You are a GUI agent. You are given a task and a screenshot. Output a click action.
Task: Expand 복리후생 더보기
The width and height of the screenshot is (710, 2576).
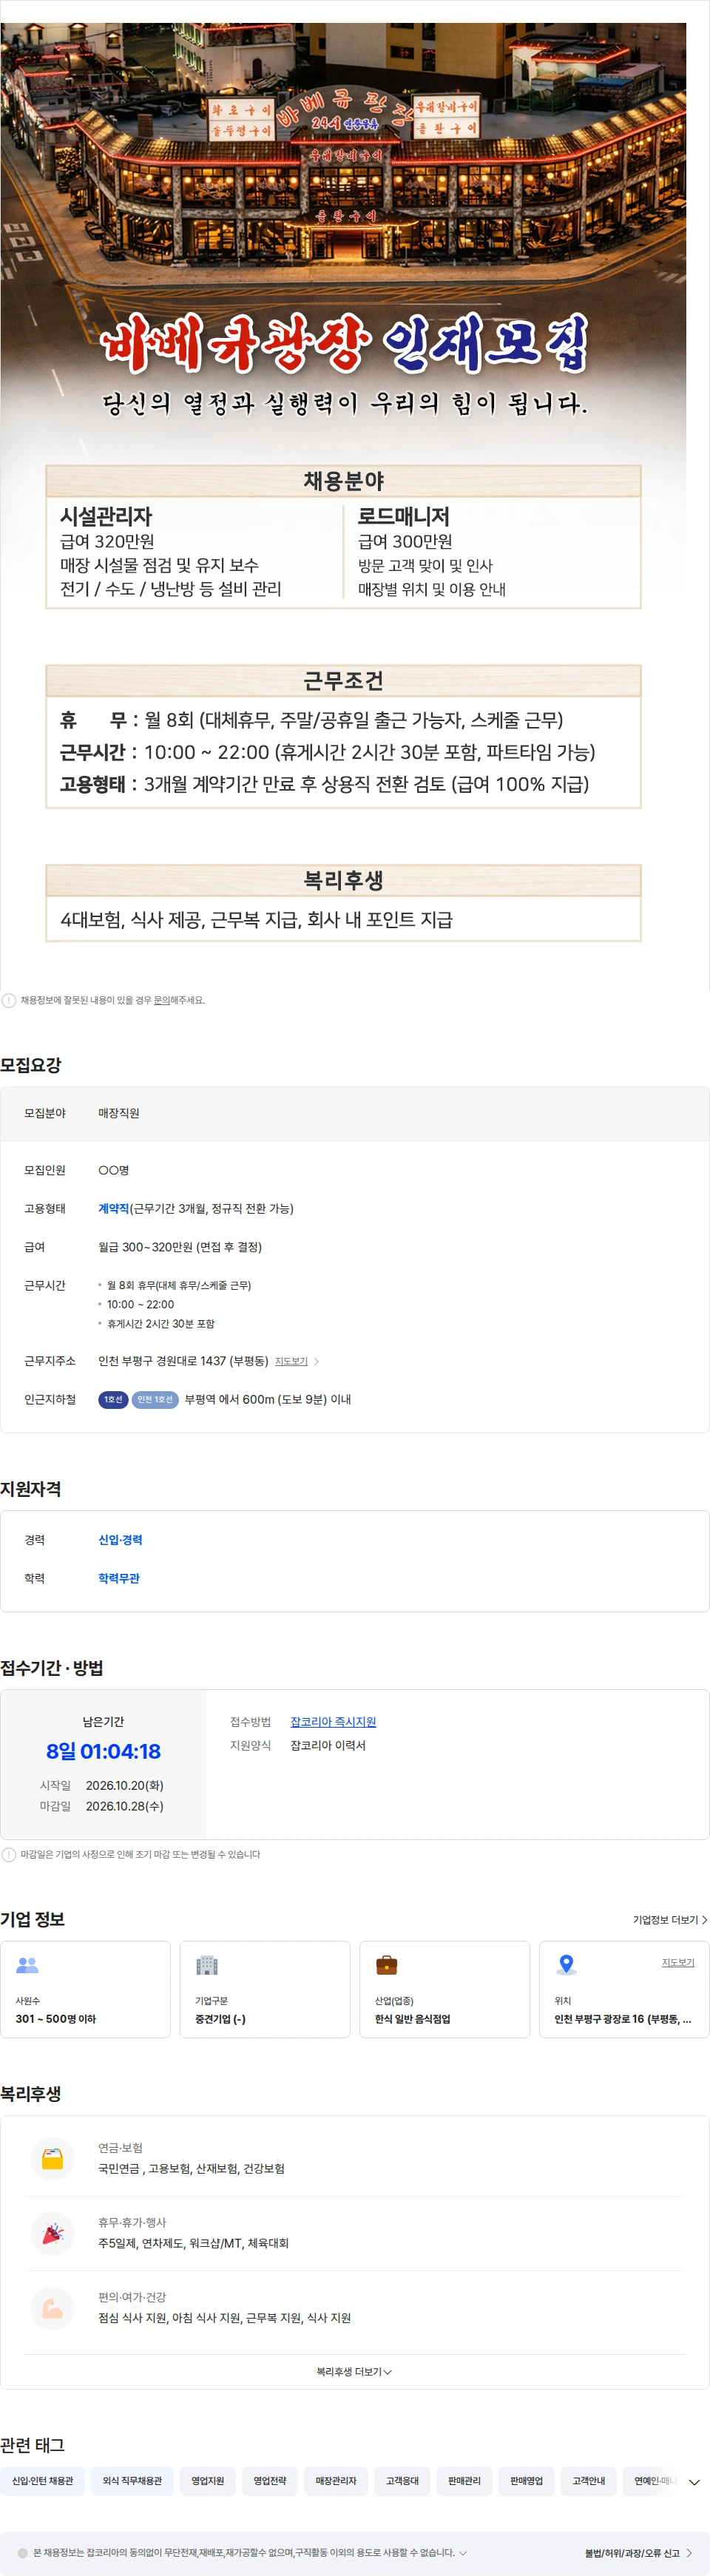click(x=354, y=2371)
